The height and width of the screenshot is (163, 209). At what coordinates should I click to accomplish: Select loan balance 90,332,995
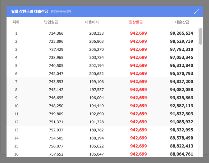(x=182, y=130)
